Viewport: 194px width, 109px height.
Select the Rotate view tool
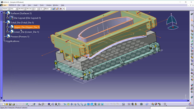pos(75,104)
